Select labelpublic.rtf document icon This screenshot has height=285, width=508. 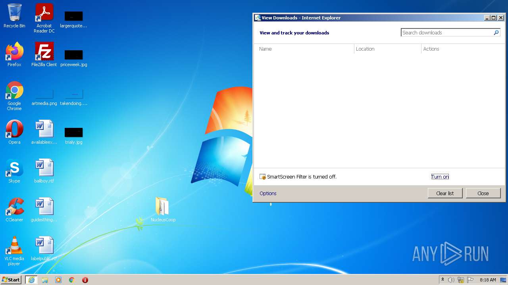pos(44,249)
